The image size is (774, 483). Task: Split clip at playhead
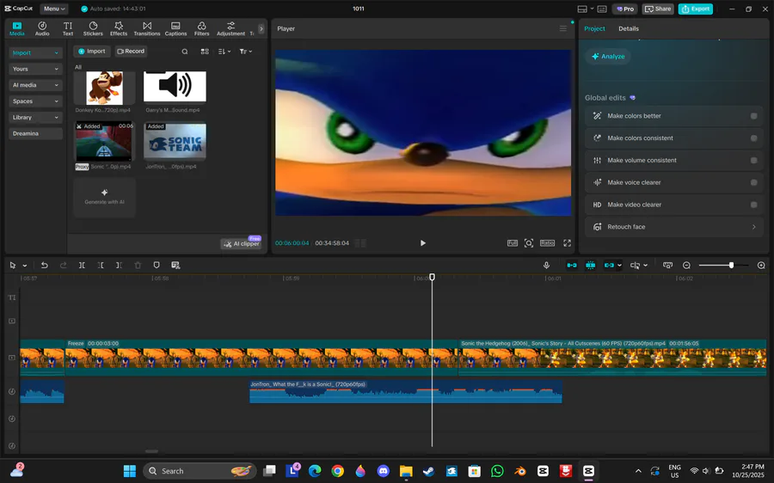(x=82, y=266)
